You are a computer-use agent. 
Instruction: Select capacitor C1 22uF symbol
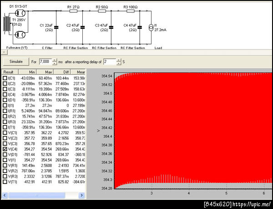[x=56, y=27]
